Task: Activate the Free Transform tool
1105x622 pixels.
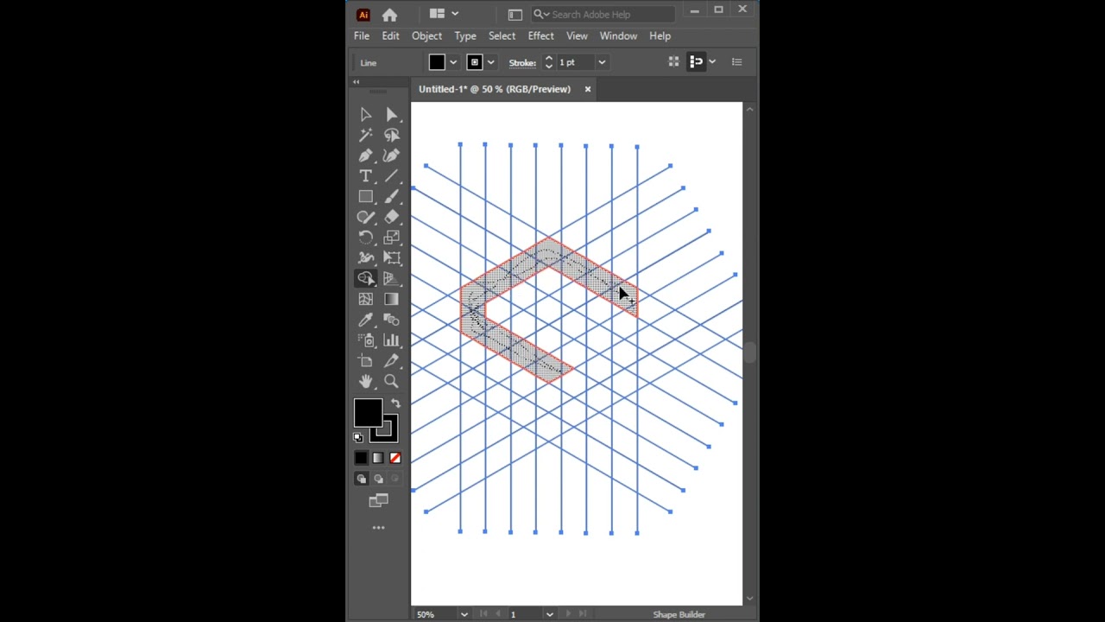Action: (x=392, y=257)
